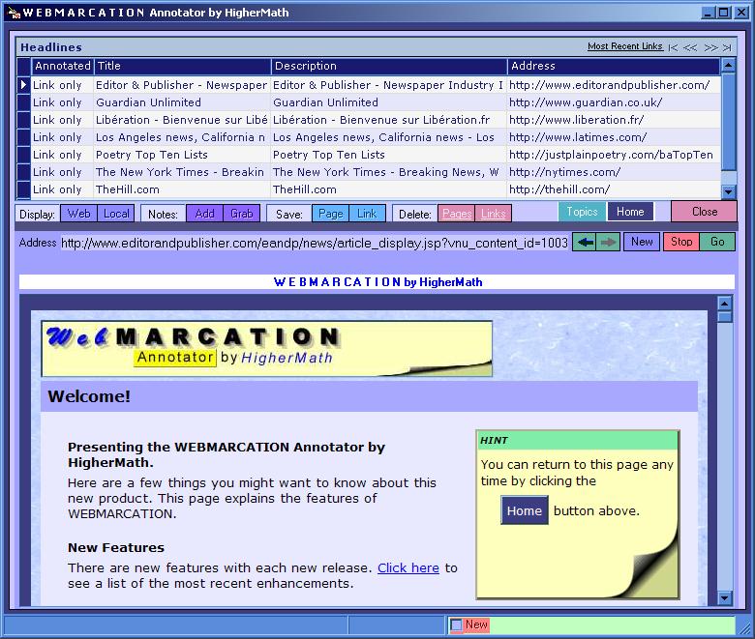This screenshot has width=755, height=639.
Task: Maximize the WEBMARCATION window
Action: coord(723,13)
